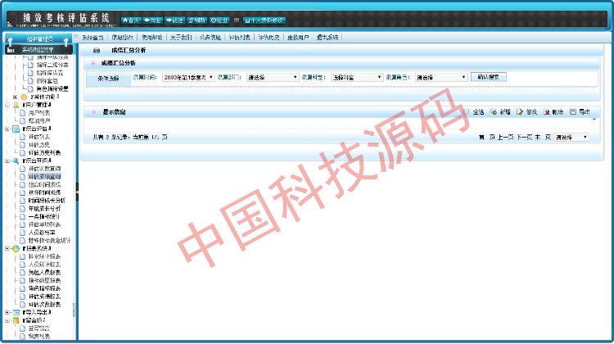The width and height of the screenshot is (614, 344).
Task: Open 评估次数报表 in the sidebar tree
Action: [x=45, y=305]
